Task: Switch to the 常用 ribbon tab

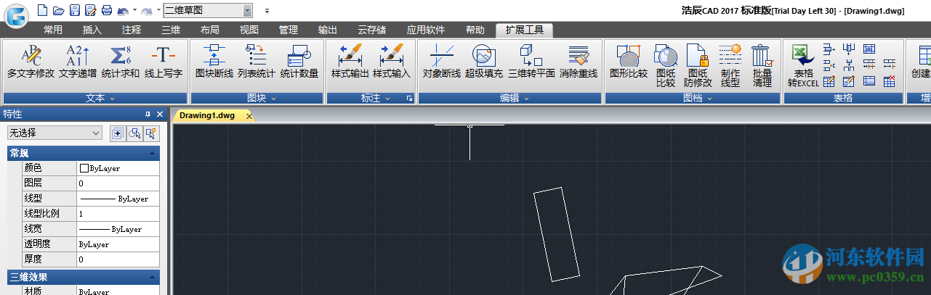Action: point(53,30)
